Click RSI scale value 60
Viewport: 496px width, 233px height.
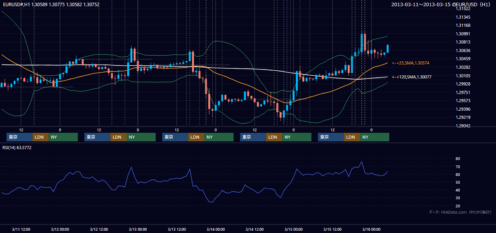pyautogui.click(x=458, y=174)
